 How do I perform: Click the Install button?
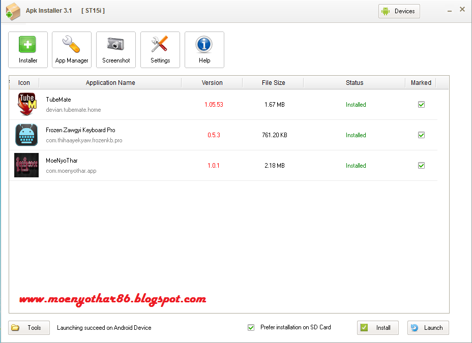click(x=378, y=328)
